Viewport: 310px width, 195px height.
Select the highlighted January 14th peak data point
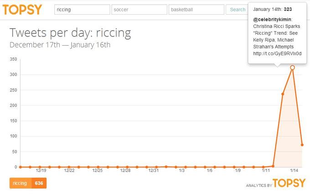pos(292,68)
